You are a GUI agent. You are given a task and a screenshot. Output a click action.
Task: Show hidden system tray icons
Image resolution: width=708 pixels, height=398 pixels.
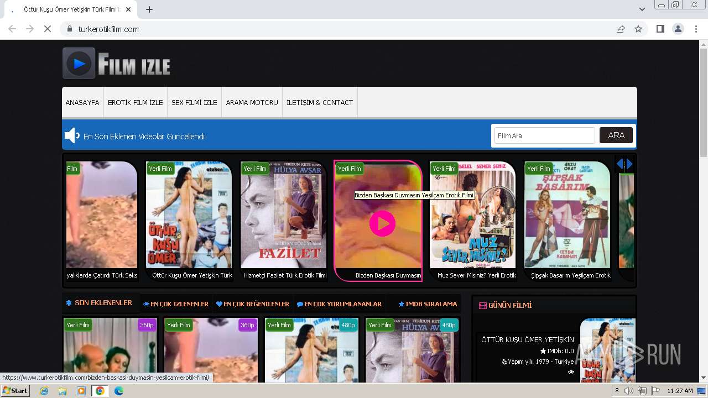pos(617,391)
